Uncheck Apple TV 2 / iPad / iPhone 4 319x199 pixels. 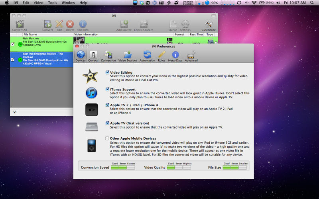click(x=107, y=105)
